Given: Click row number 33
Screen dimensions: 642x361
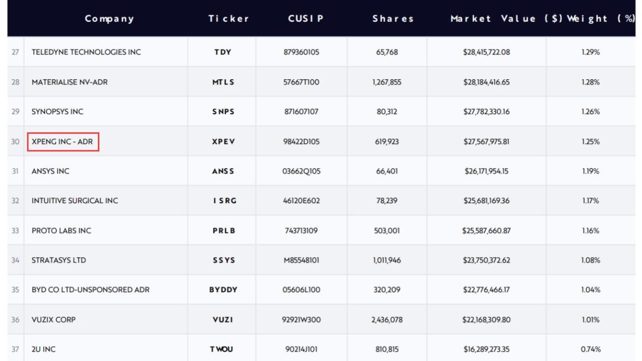Looking at the screenshot, I should pos(15,230).
